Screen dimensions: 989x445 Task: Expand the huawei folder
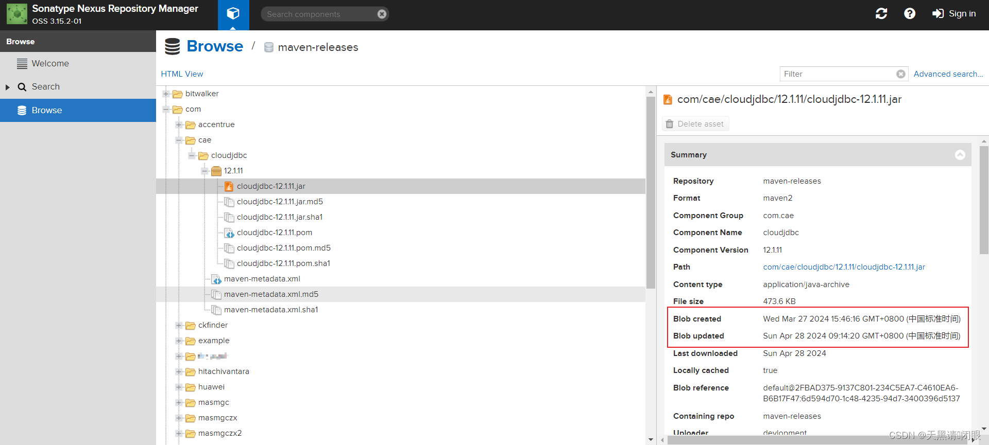coord(179,387)
